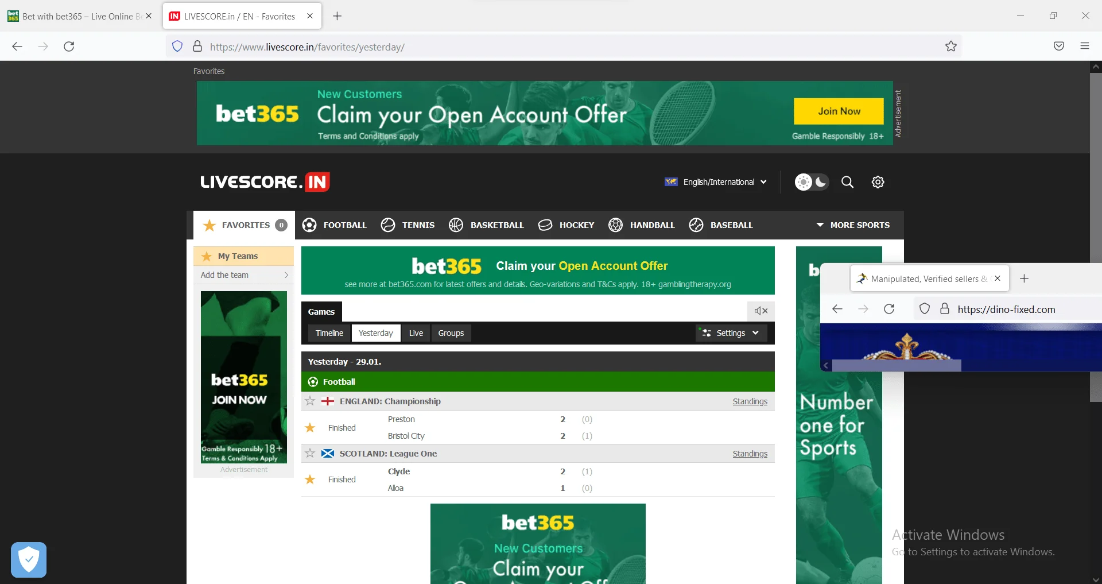Click the padlock site info icon
1102x584 pixels.
click(197, 47)
